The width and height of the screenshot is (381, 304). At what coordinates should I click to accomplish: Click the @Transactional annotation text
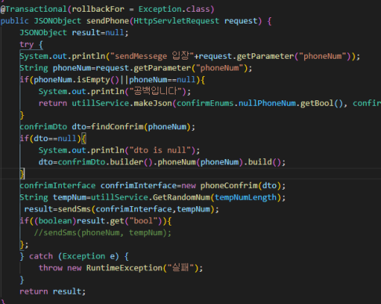tap(34, 9)
